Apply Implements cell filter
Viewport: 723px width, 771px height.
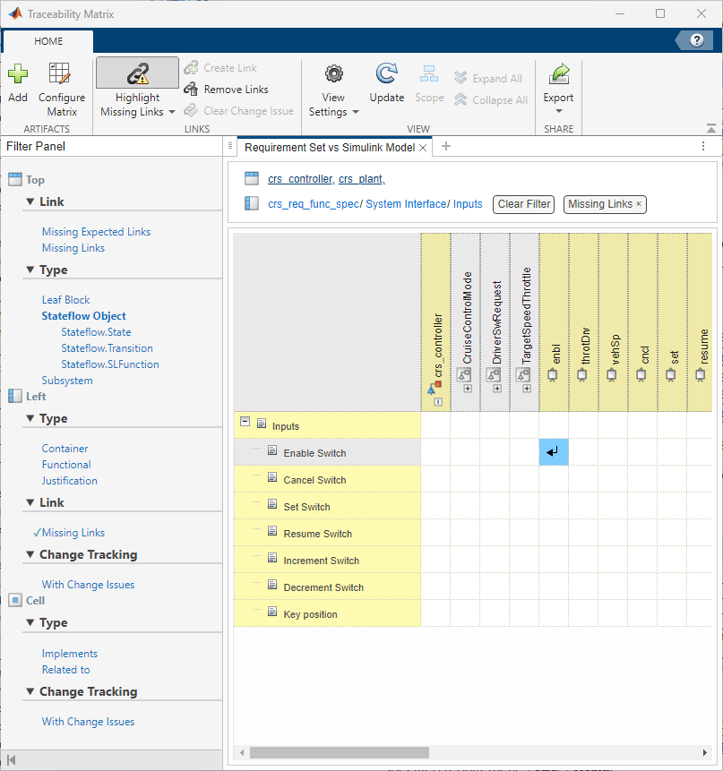(69, 654)
